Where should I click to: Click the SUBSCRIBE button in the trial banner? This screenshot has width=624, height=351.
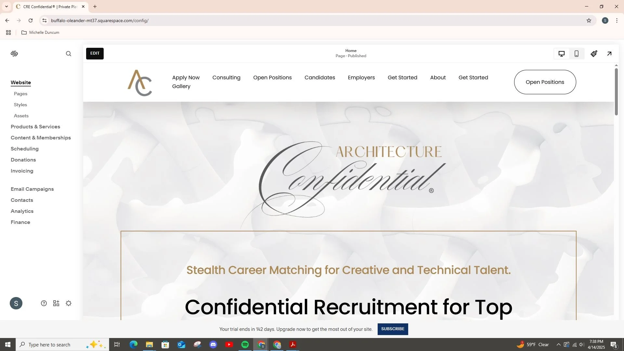pyautogui.click(x=393, y=329)
